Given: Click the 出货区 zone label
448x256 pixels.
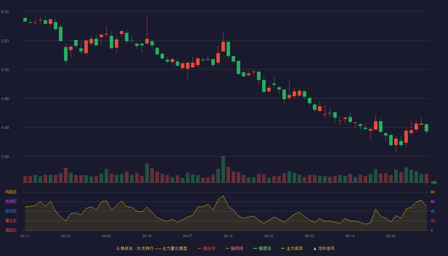Looking at the screenshot, I should pyautogui.click(x=11, y=202).
